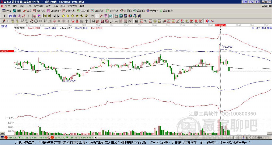Click the up-triangle button beside volume panel
The image size is (272, 145).
[x=2, y=133]
